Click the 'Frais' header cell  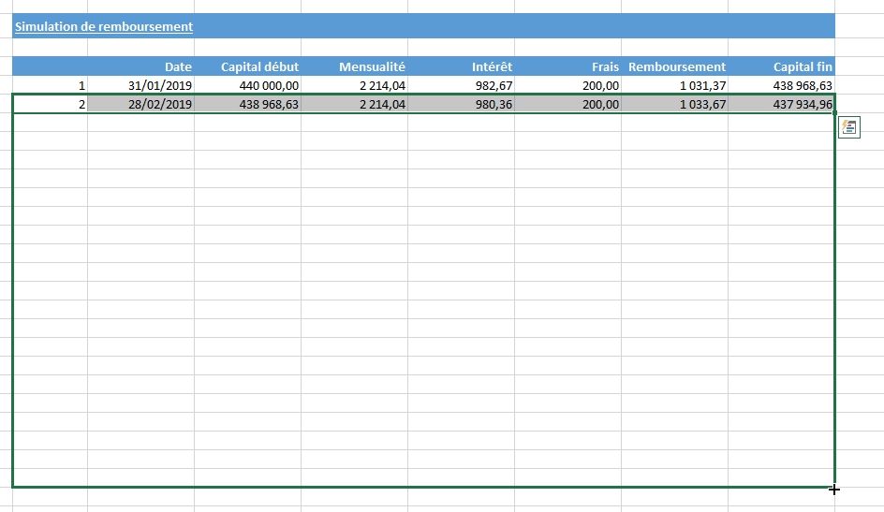(568, 66)
